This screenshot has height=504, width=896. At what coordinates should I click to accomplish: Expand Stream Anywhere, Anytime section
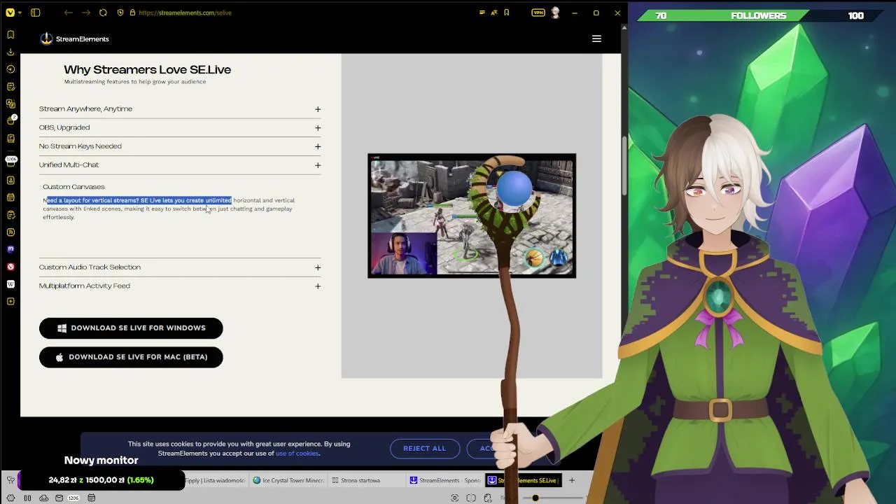coord(180,109)
